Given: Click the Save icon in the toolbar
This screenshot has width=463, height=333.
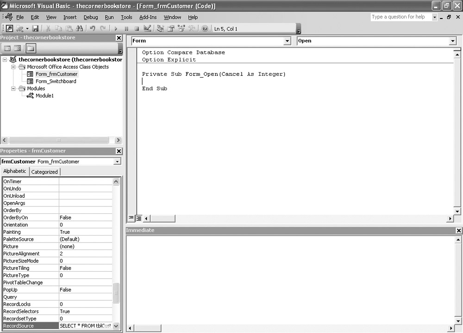Looking at the screenshot, I should 35,29.
